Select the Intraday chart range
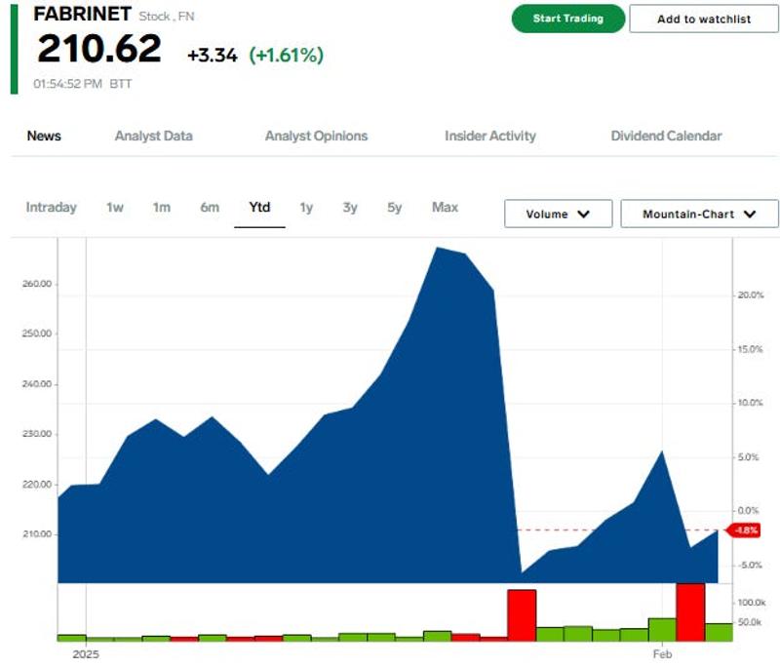The image size is (780, 668). [52, 207]
